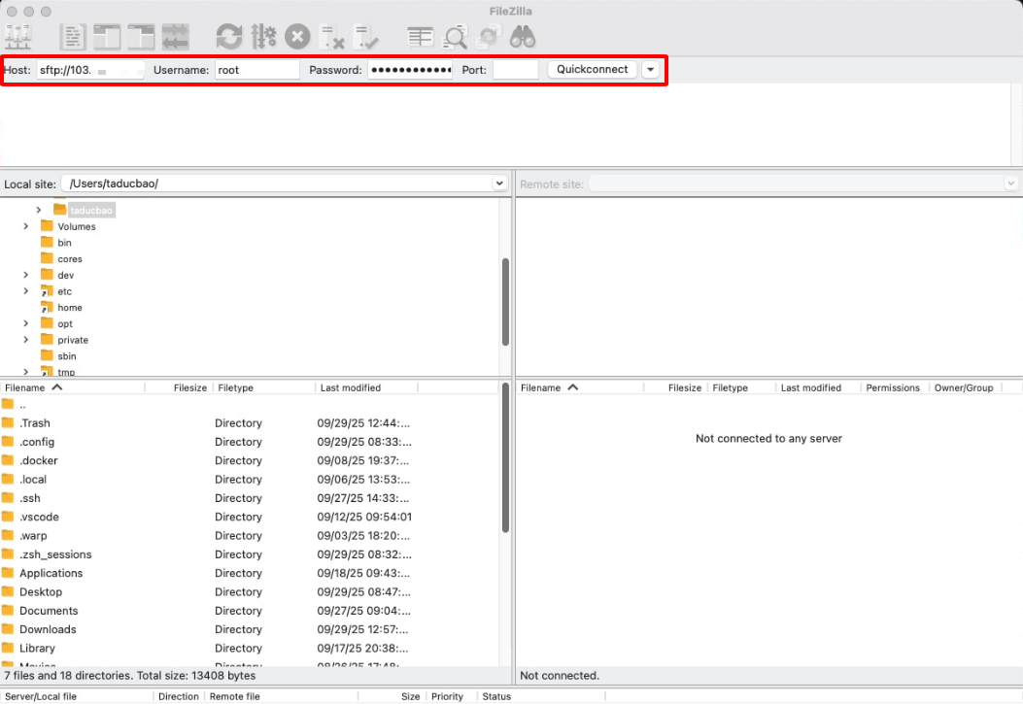Sort remote list by Owner/Group header
1023x704 pixels.
click(964, 387)
